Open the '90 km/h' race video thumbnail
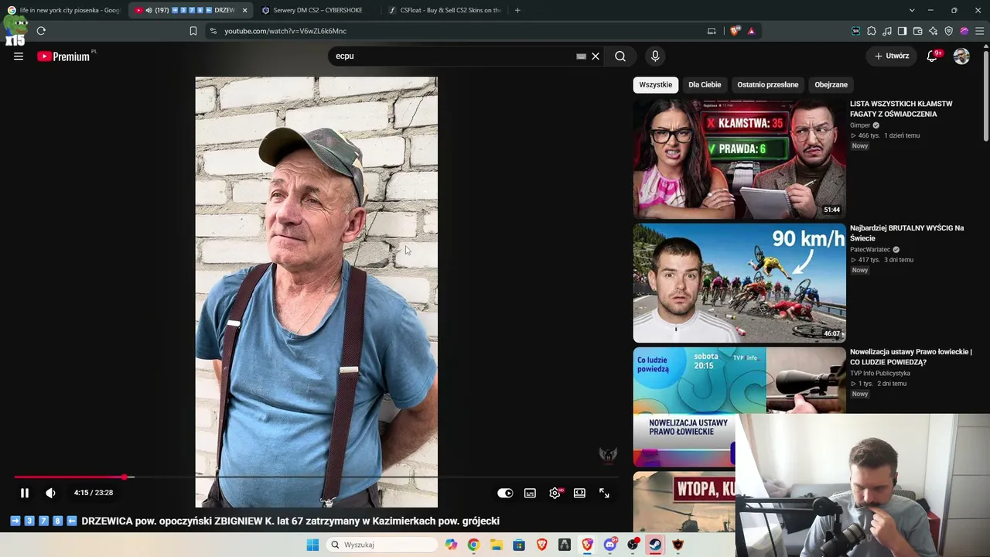Screen dimensions: 990x557 point(739,282)
